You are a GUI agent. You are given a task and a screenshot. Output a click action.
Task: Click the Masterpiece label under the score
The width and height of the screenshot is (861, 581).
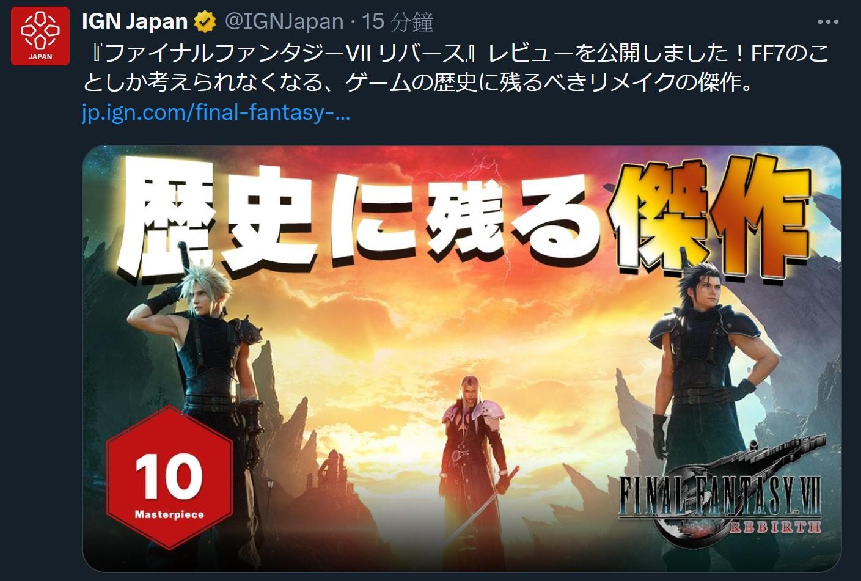click(169, 514)
